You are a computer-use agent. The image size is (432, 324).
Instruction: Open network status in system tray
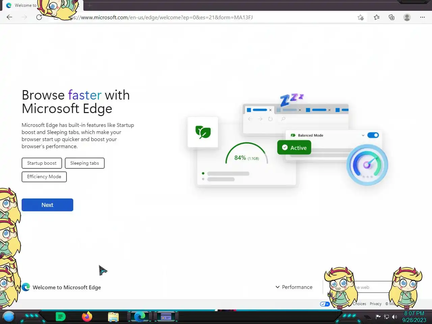tap(386, 317)
